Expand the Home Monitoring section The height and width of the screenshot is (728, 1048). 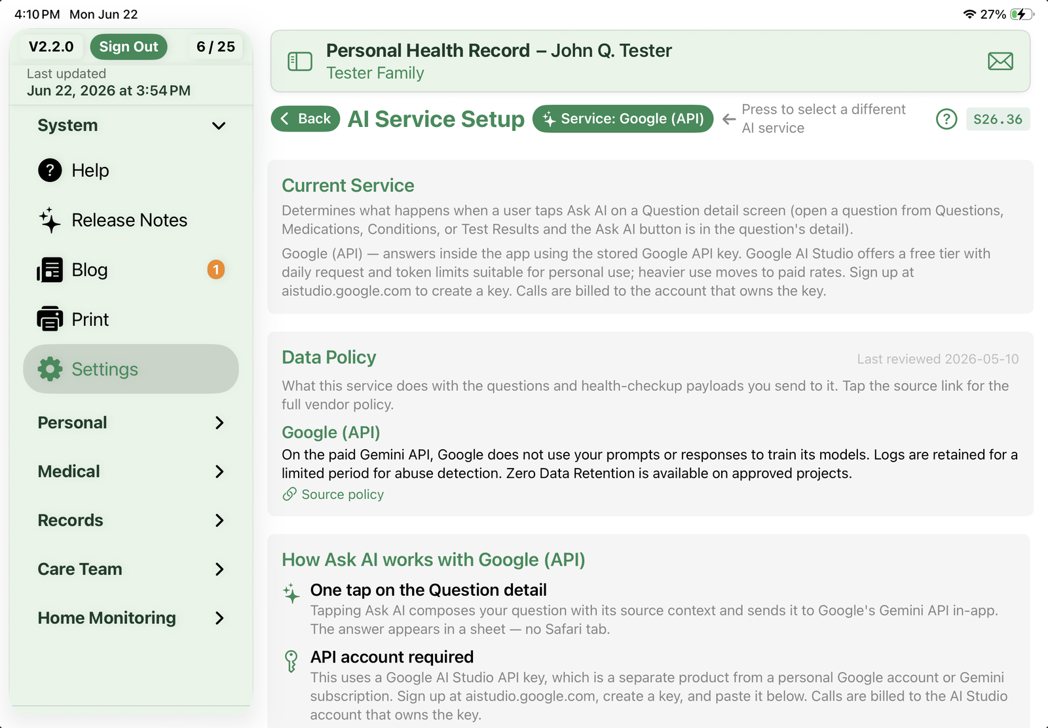pos(131,618)
